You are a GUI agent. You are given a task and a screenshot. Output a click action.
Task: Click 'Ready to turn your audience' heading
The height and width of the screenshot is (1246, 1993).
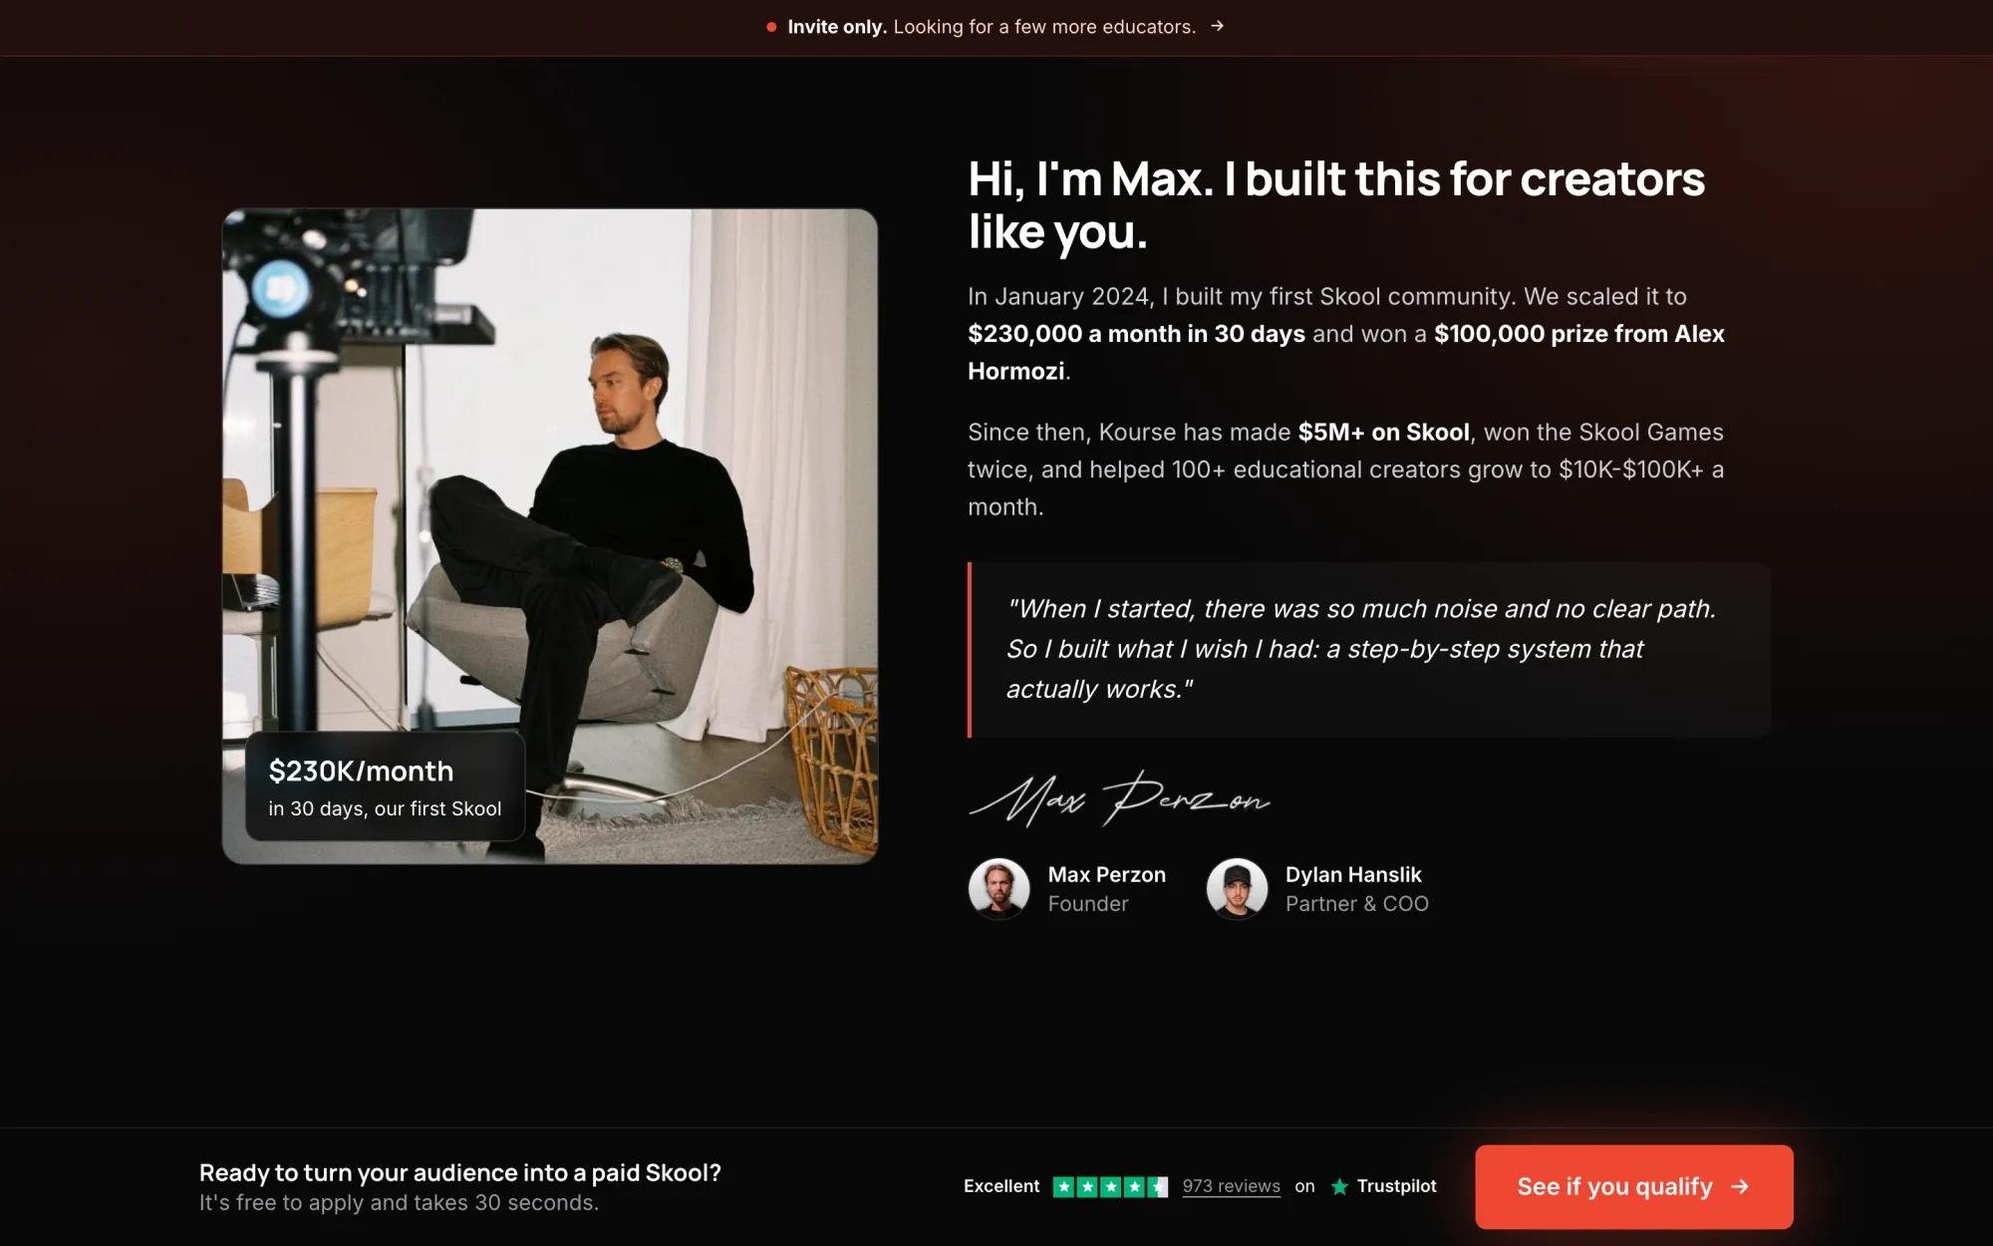[x=459, y=1172]
